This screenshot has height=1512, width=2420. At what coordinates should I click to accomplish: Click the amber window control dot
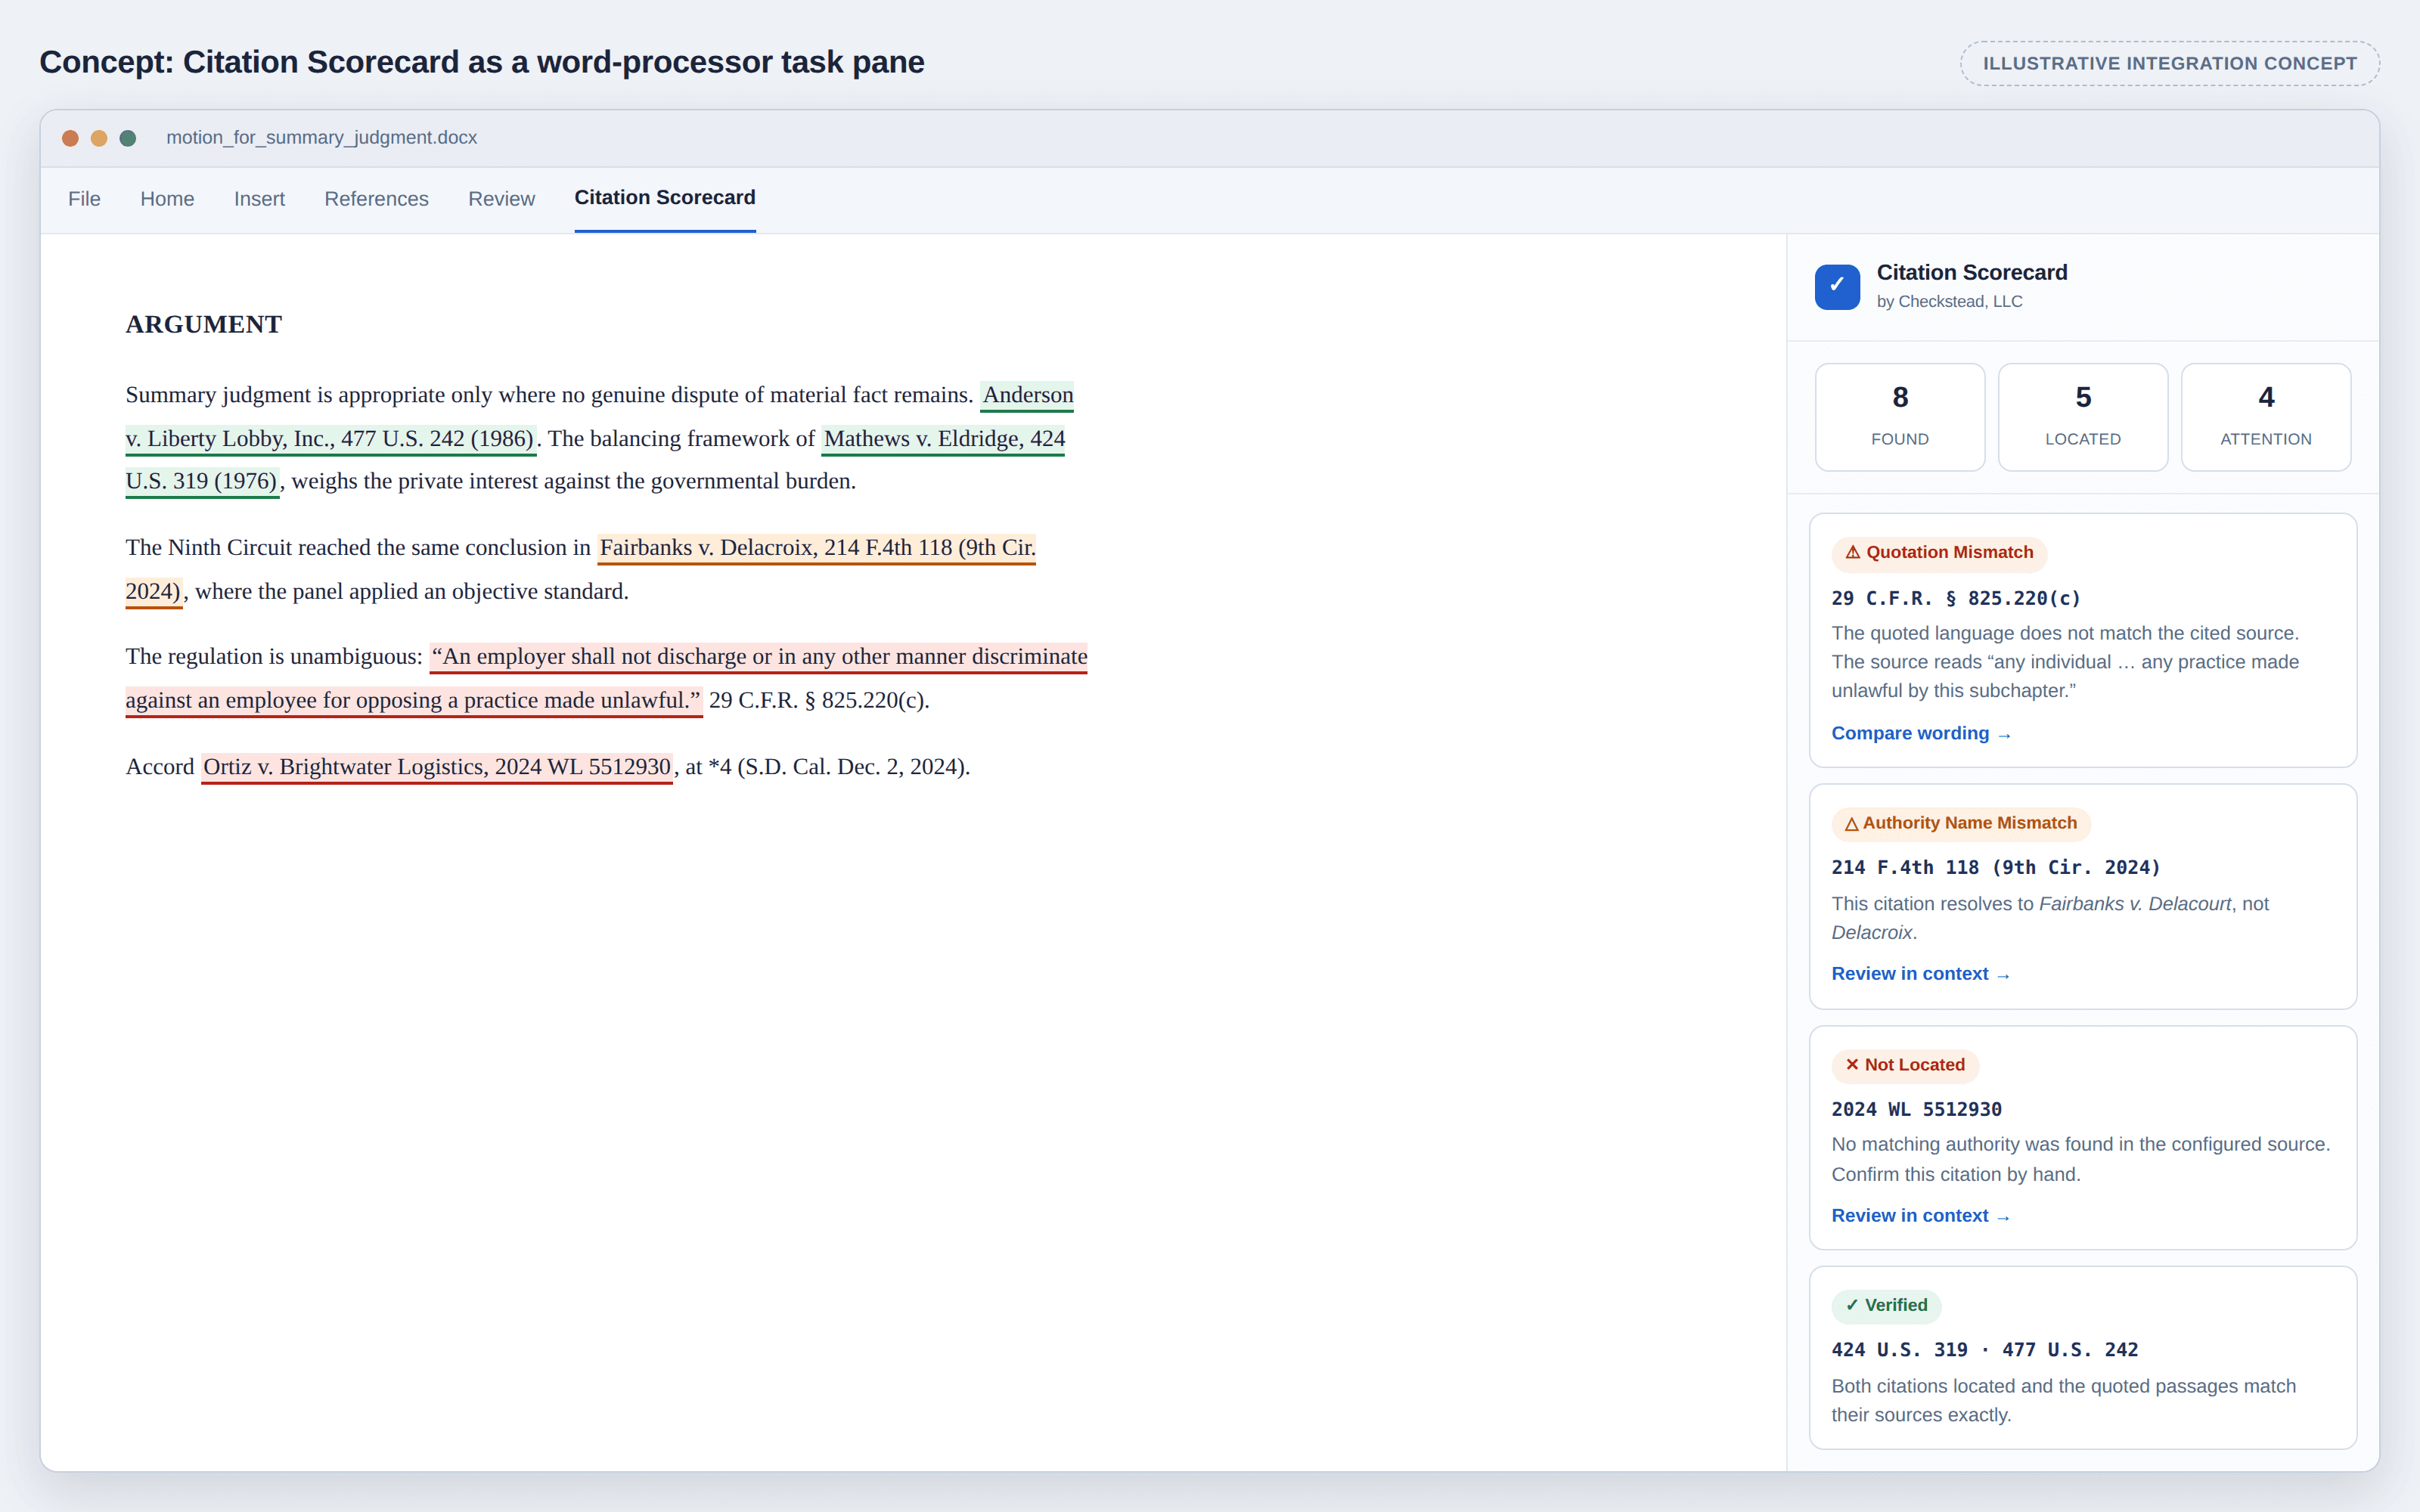coord(99,138)
